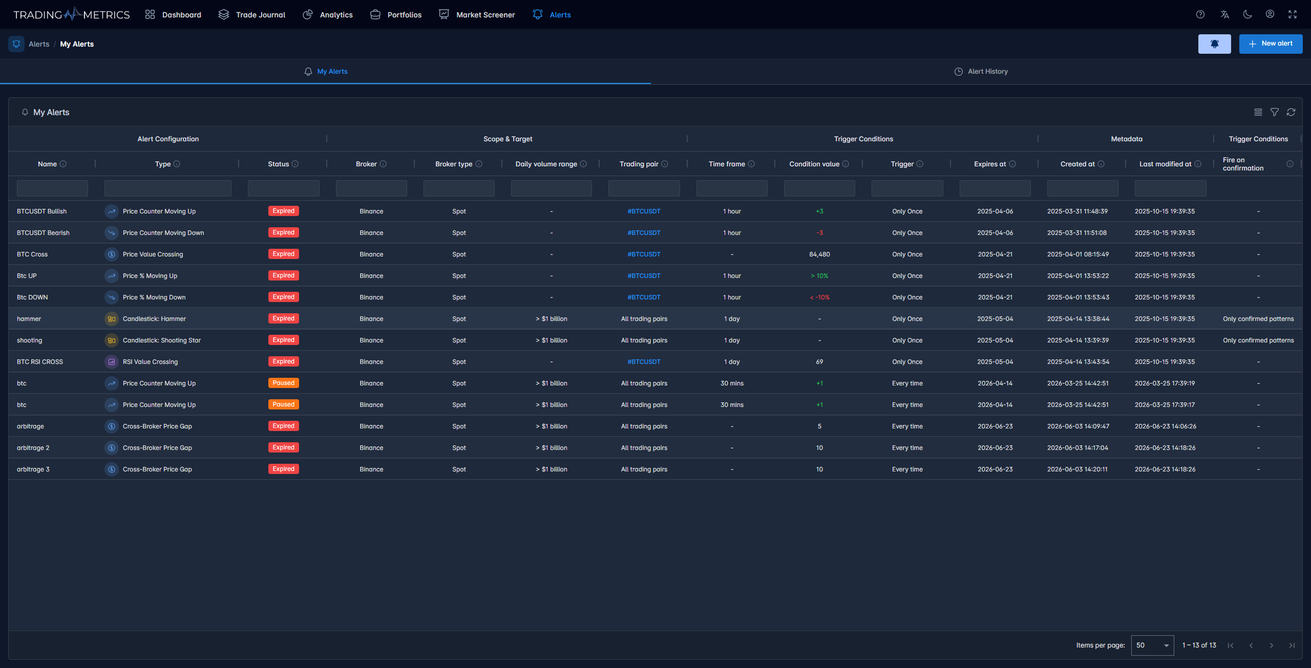Sort by the Expires at column header
This screenshot has height=668, width=1311.
[989, 164]
